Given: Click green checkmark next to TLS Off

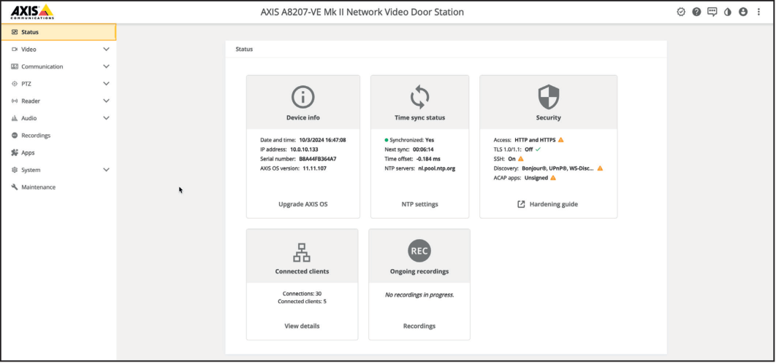Looking at the screenshot, I should 538,149.
